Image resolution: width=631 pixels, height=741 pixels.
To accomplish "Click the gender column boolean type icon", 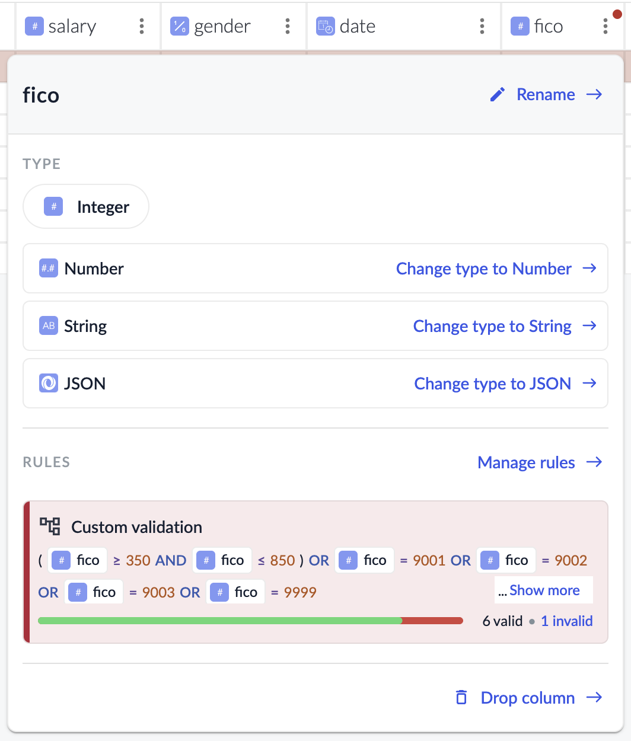I will click(179, 26).
